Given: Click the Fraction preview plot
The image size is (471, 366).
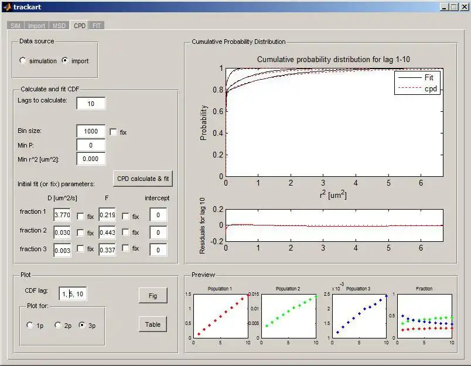Looking at the screenshot, I should pos(425,316).
